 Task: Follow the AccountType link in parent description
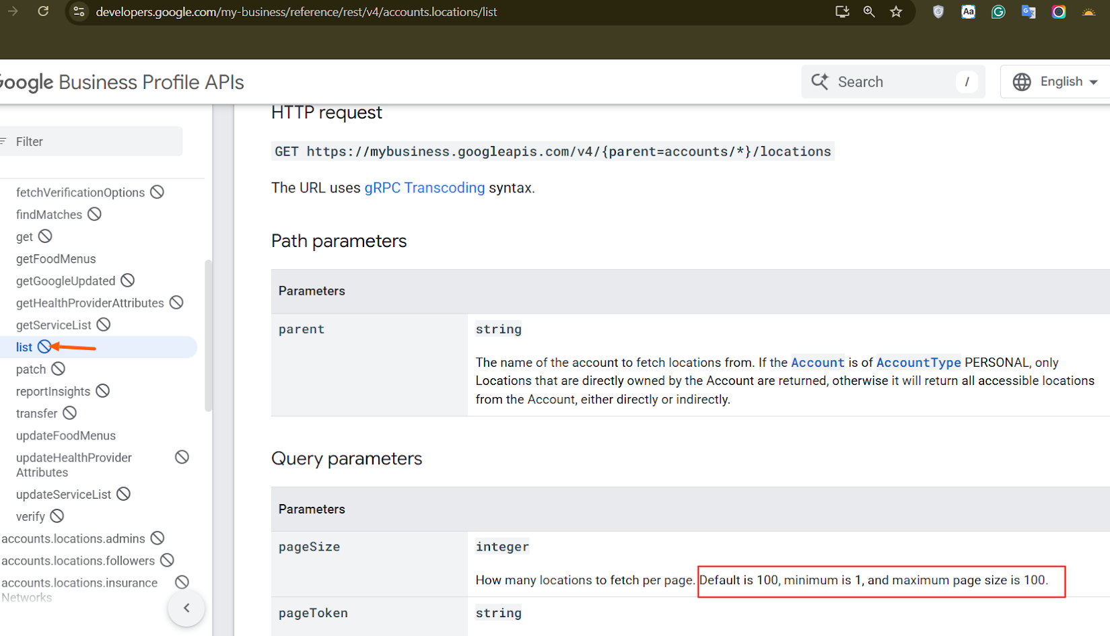918,363
